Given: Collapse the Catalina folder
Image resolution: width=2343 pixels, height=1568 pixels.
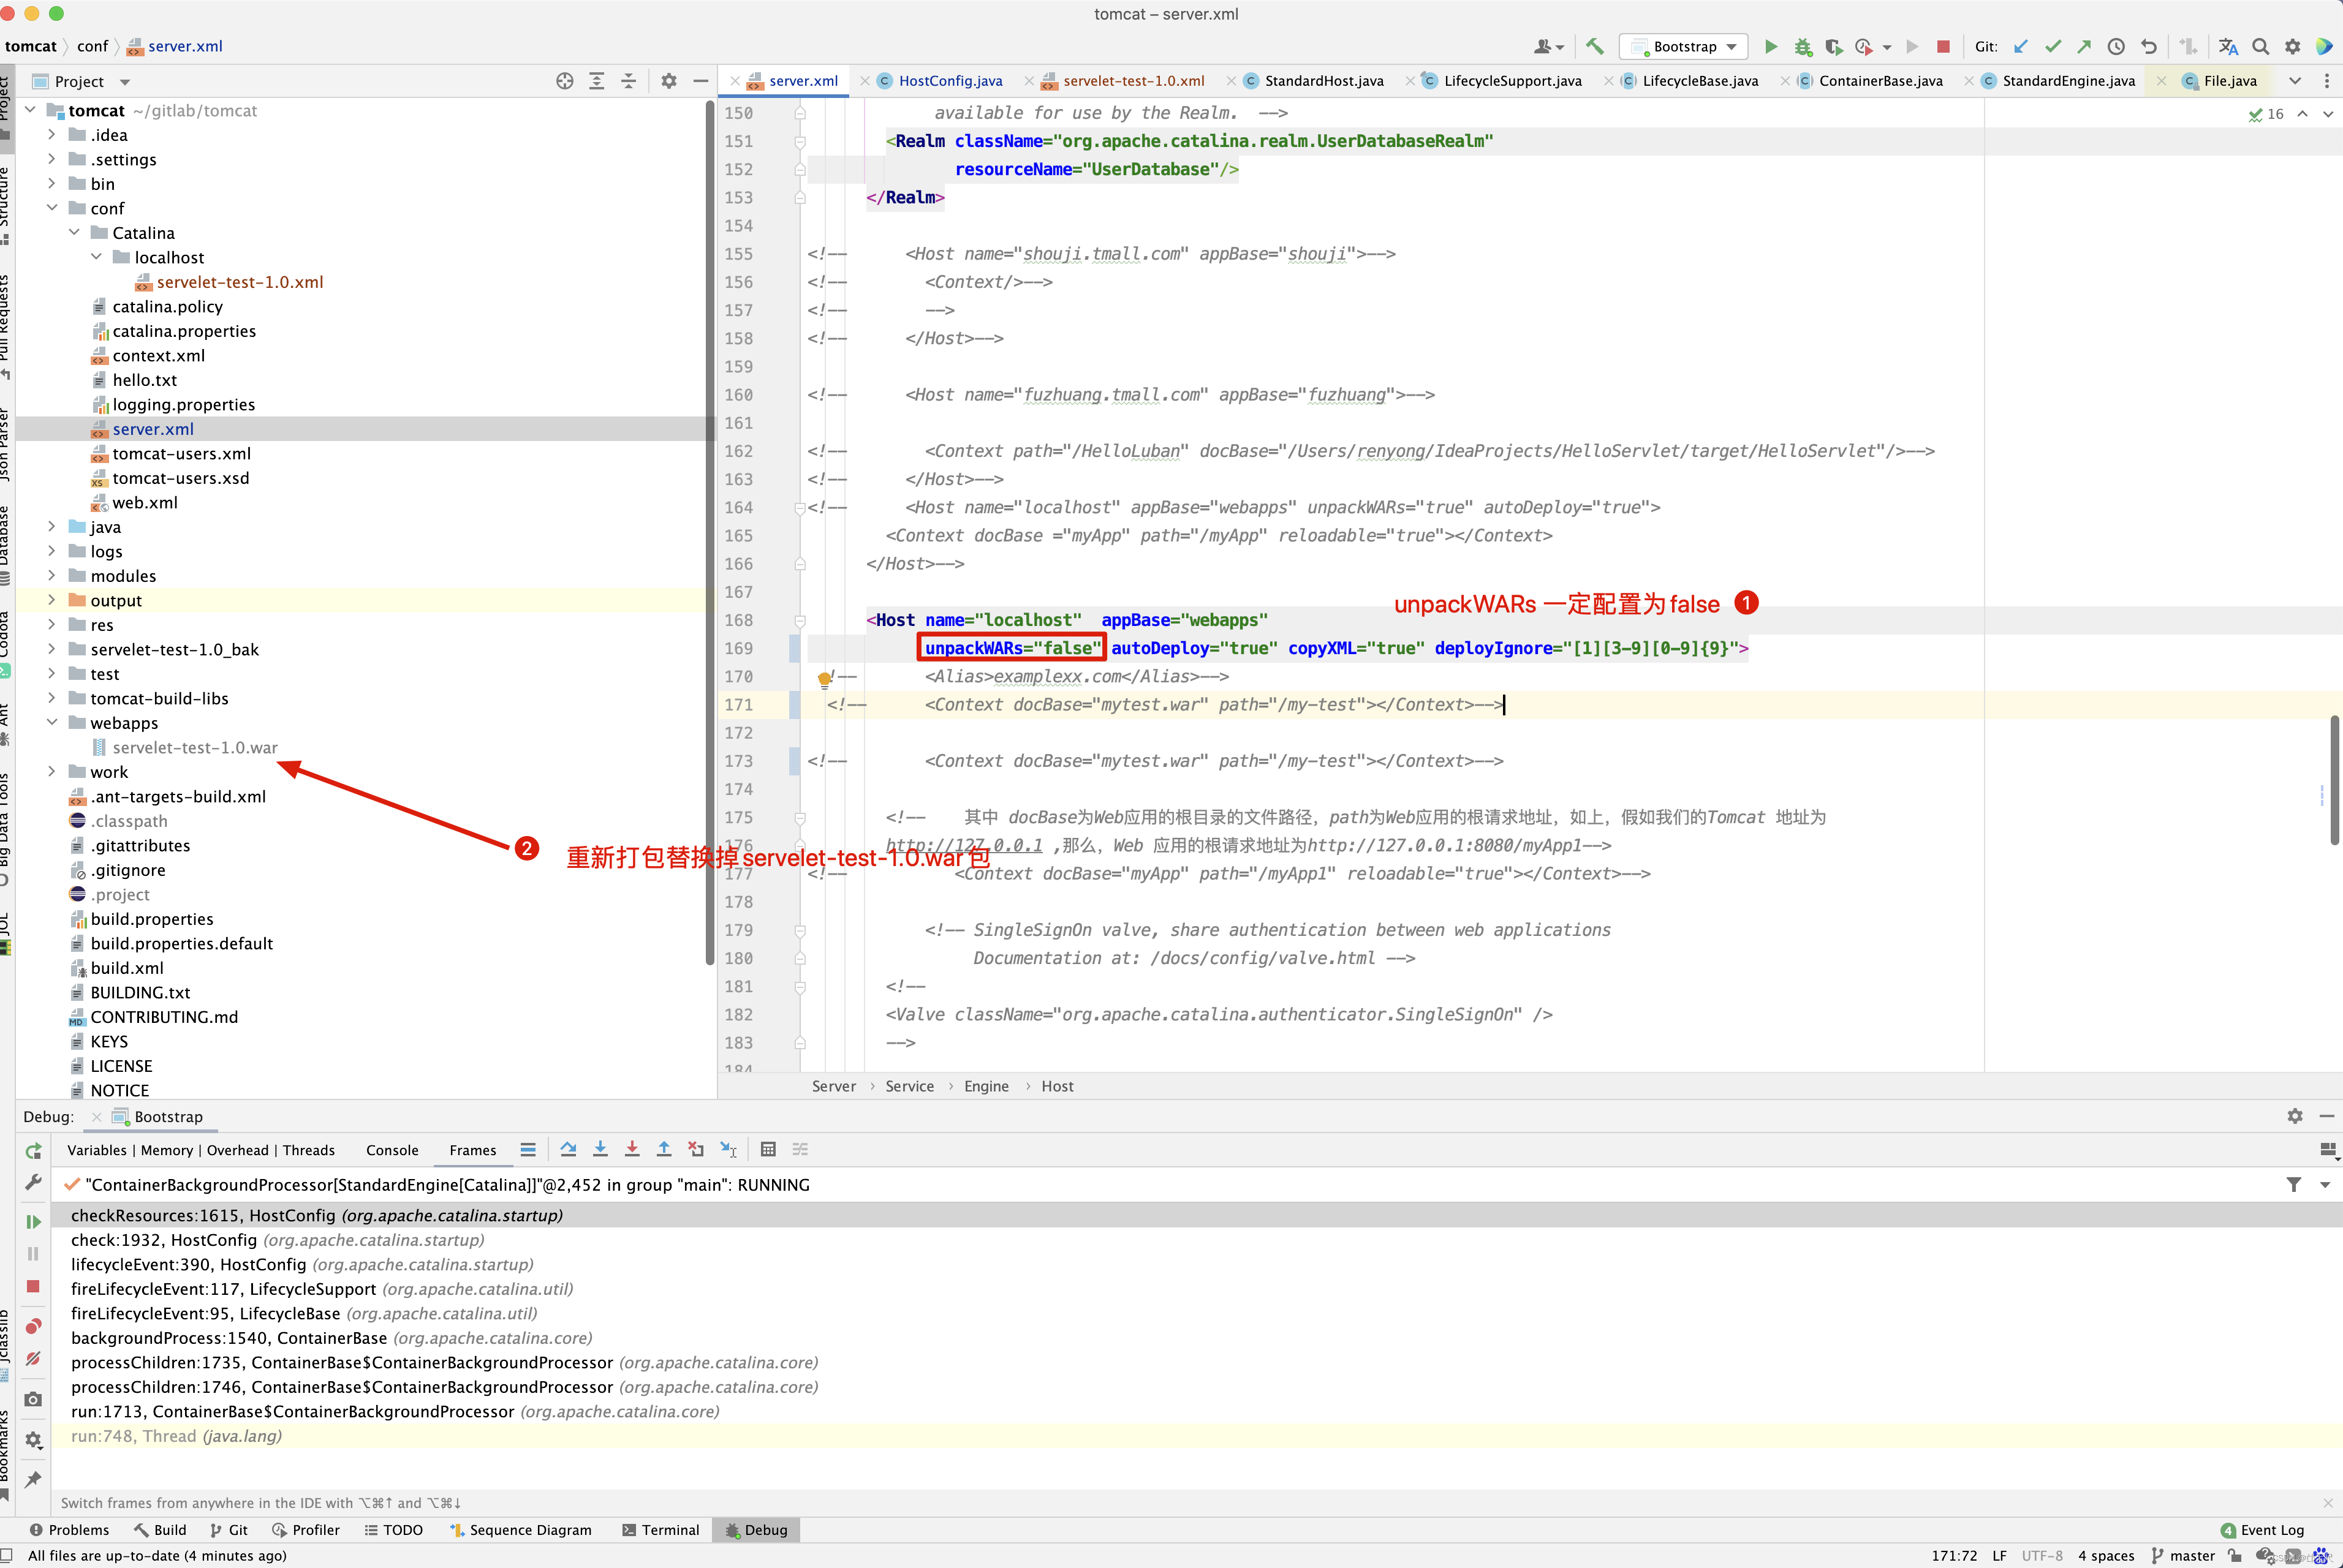Looking at the screenshot, I should [74, 232].
